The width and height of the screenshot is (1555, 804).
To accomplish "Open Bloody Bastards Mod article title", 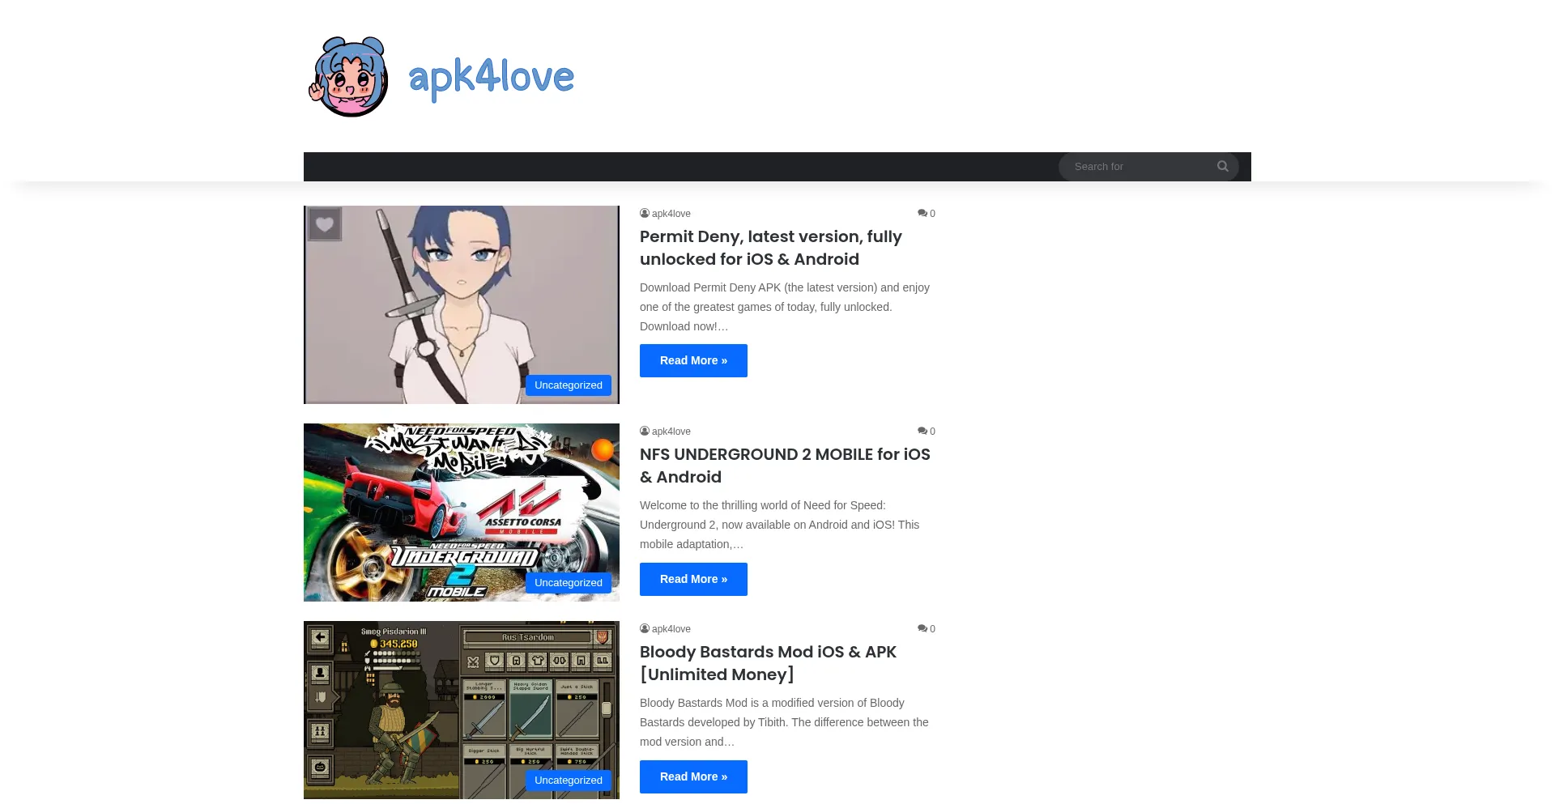I will [x=768, y=663].
